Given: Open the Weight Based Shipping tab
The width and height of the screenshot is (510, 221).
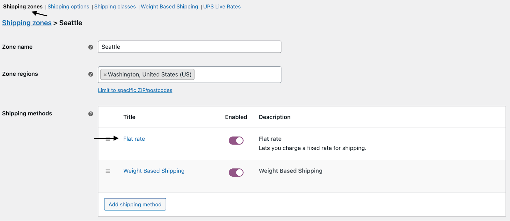Looking at the screenshot, I should [169, 6].
